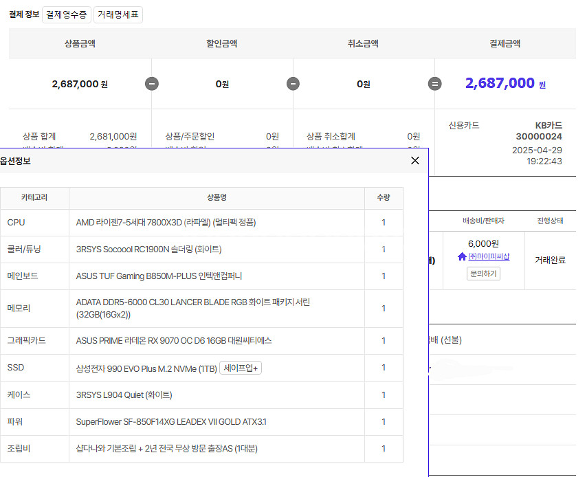The width and height of the screenshot is (587, 477).
Task: Click the black 2,687,000원 product amount
Action: [x=80, y=84]
